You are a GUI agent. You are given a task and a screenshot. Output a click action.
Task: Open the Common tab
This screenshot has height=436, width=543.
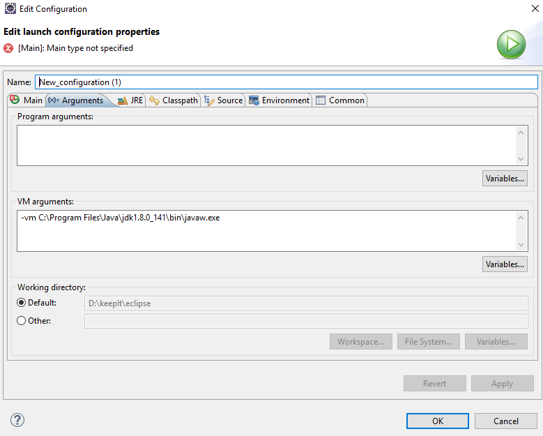point(340,100)
